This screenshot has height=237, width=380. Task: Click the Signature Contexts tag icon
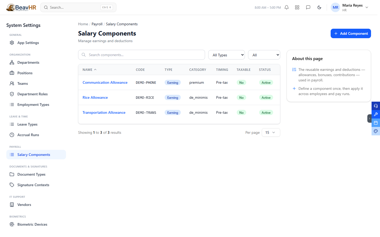12,185
